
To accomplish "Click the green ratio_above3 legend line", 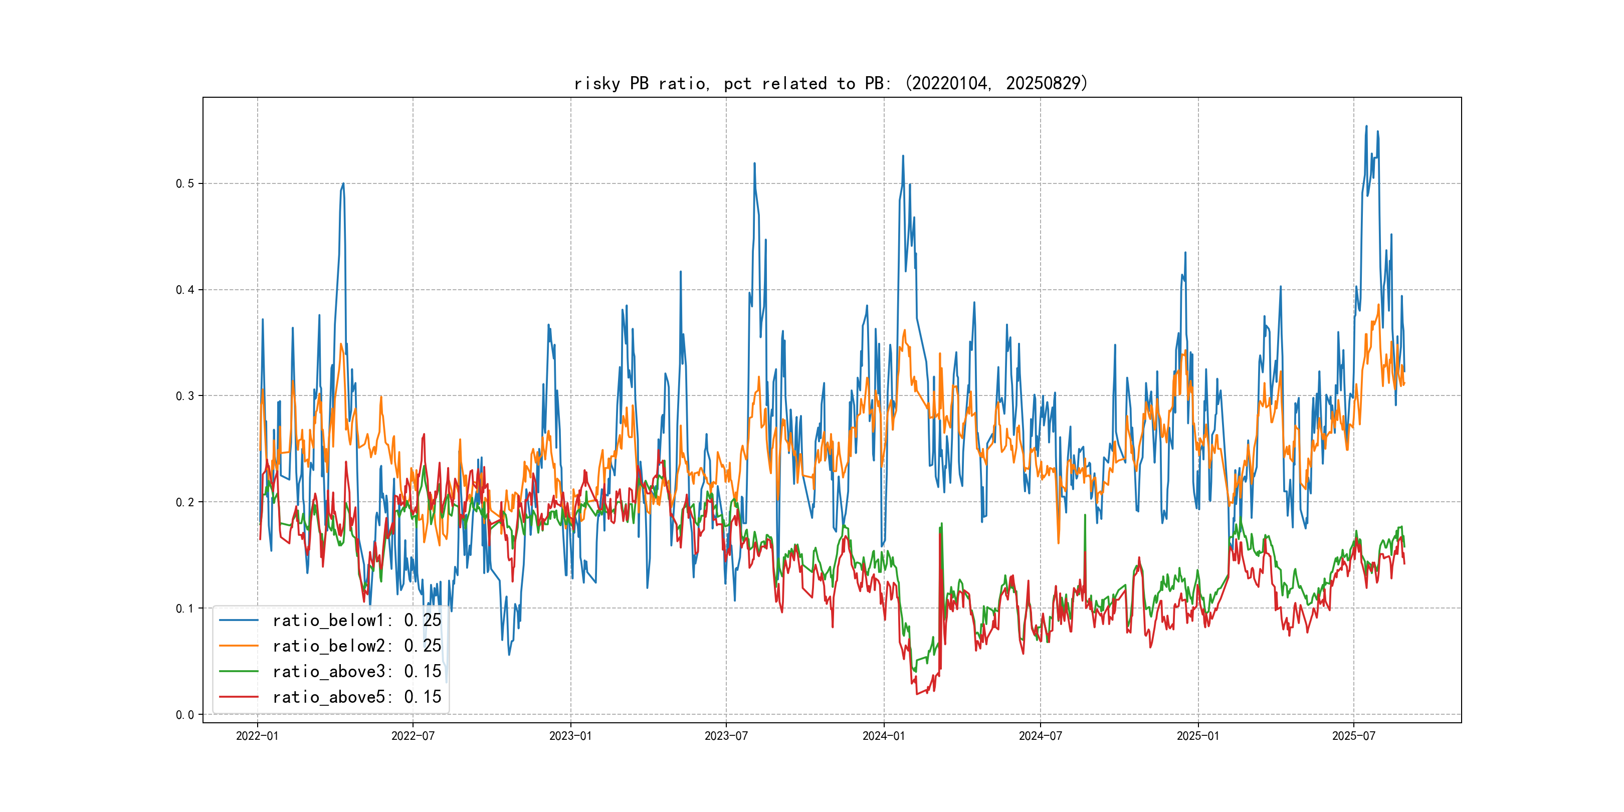I will click(x=238, y=672).
